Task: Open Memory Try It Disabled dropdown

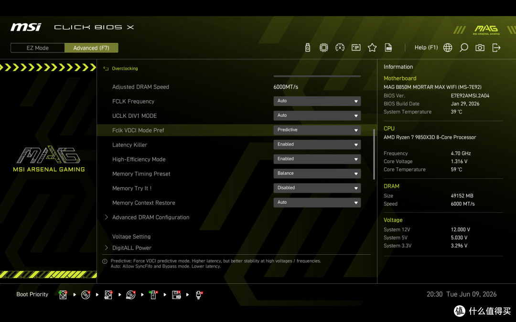Action: tap(317, 188)
